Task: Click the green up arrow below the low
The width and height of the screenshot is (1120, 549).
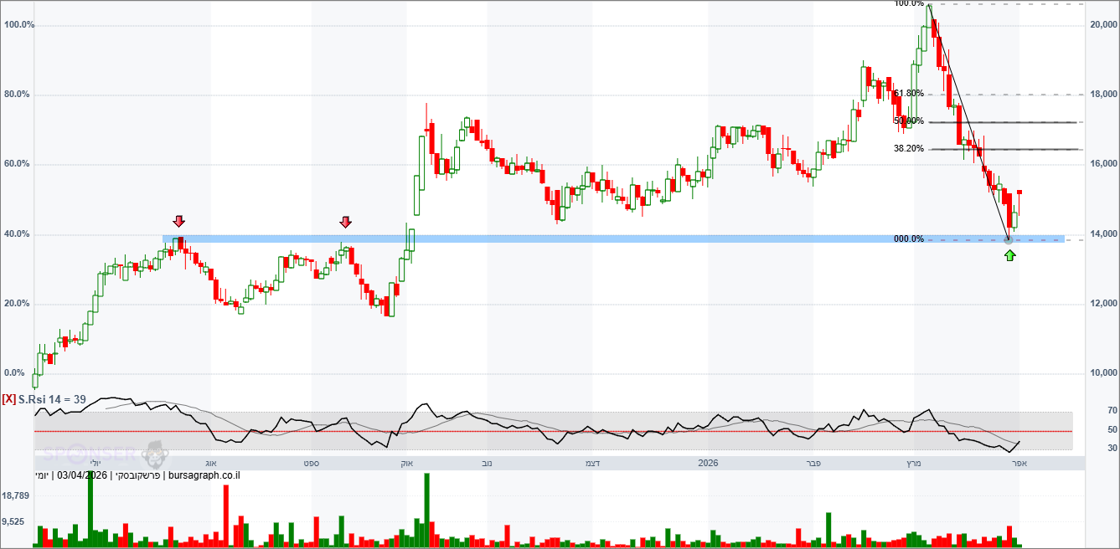Action: click(x=1009, y=254)
